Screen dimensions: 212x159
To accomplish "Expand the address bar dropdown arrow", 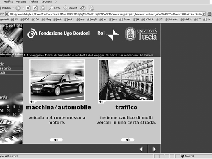I will click(203, 14).
